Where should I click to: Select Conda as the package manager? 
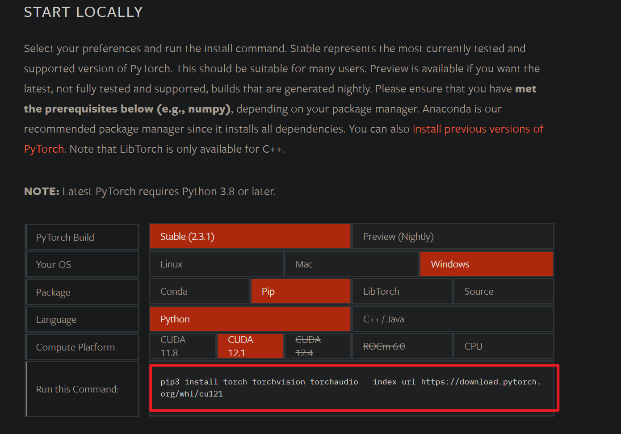[x=199, y=291]
